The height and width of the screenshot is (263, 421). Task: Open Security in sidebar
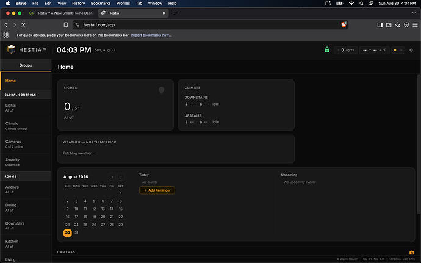pos(26,162)
